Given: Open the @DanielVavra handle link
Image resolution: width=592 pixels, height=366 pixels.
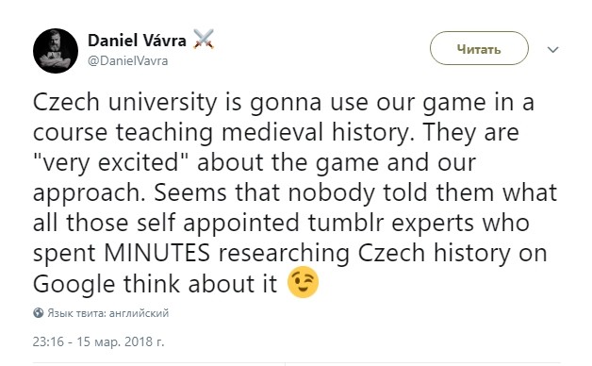Looking at the screenshot, I should (x=127, y=60).
